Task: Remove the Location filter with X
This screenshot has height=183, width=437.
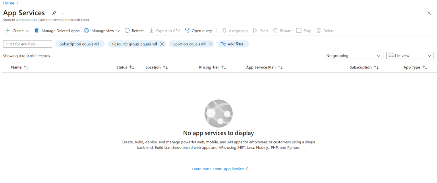Action: [211, 44]
